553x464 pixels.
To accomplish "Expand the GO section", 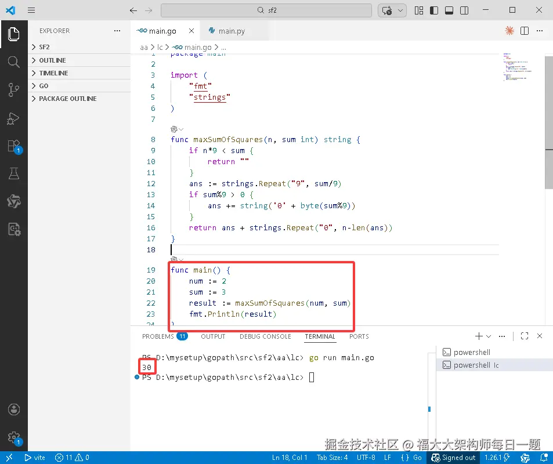I will tap(79, 86).
